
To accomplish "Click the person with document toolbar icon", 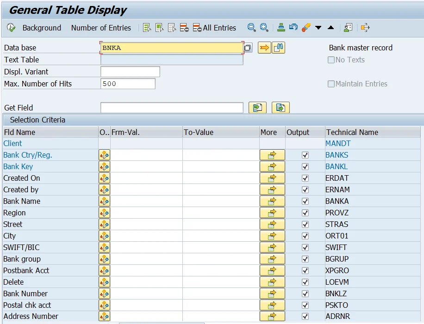I will click(x=348, y=28).
